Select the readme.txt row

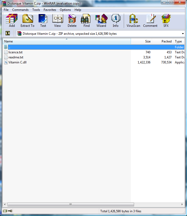tap(94, 57)
